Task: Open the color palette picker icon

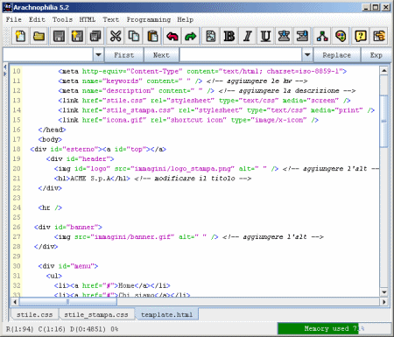Action: click(341, 36)
